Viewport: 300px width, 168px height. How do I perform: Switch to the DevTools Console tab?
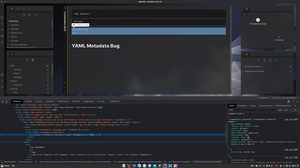click(28, 101)
